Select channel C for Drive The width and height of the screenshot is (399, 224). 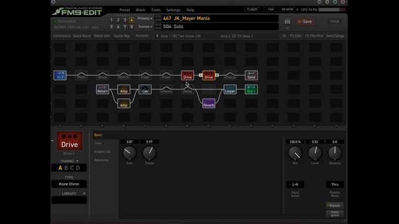click(72, 168)
